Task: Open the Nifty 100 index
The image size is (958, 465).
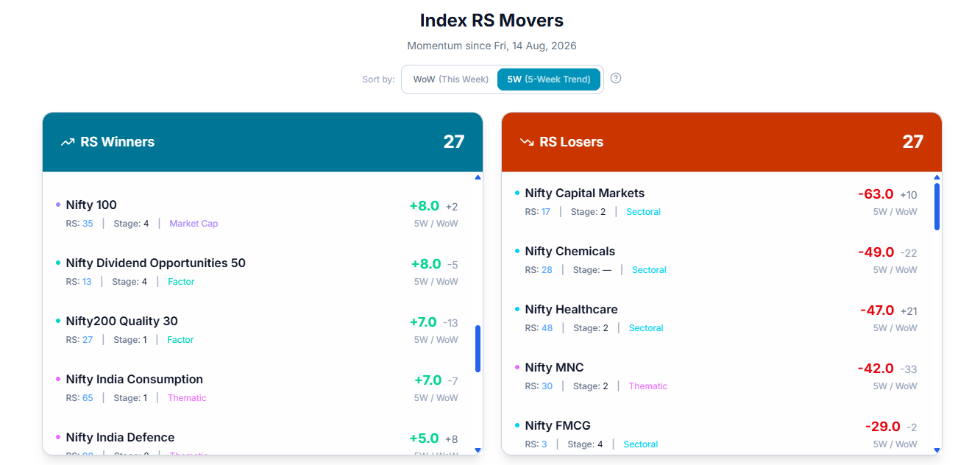Action: (x=91, y=205)
